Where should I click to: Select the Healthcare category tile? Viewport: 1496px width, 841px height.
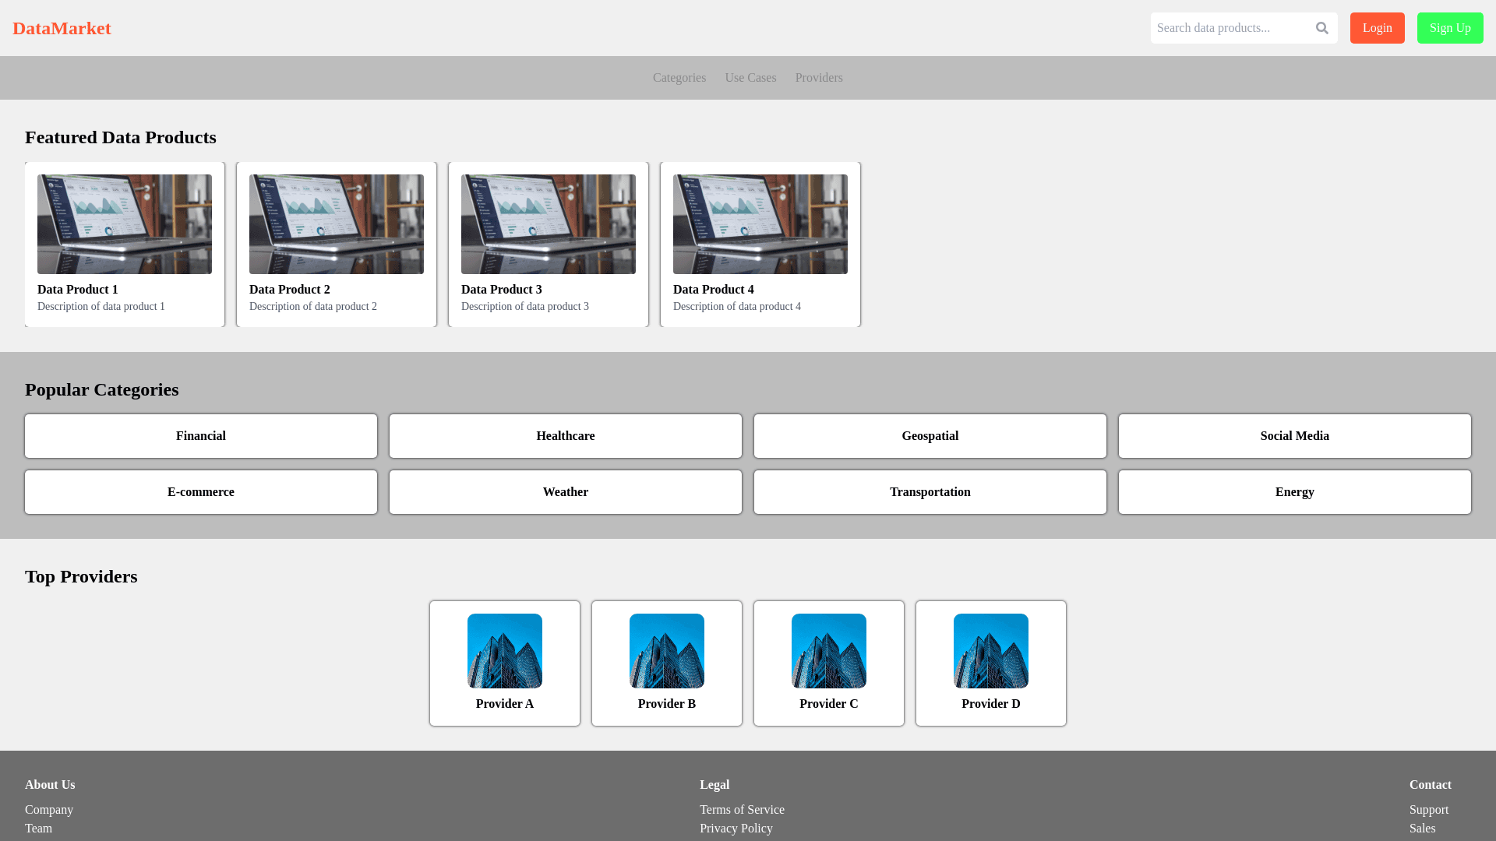click(566, 436)
